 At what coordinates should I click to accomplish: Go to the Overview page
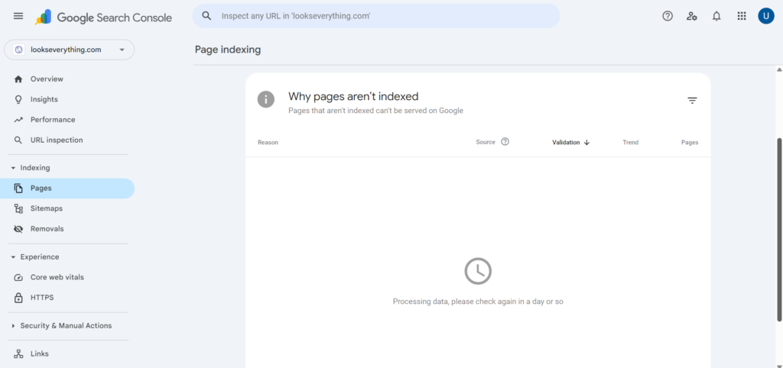[x=46, y=79]
